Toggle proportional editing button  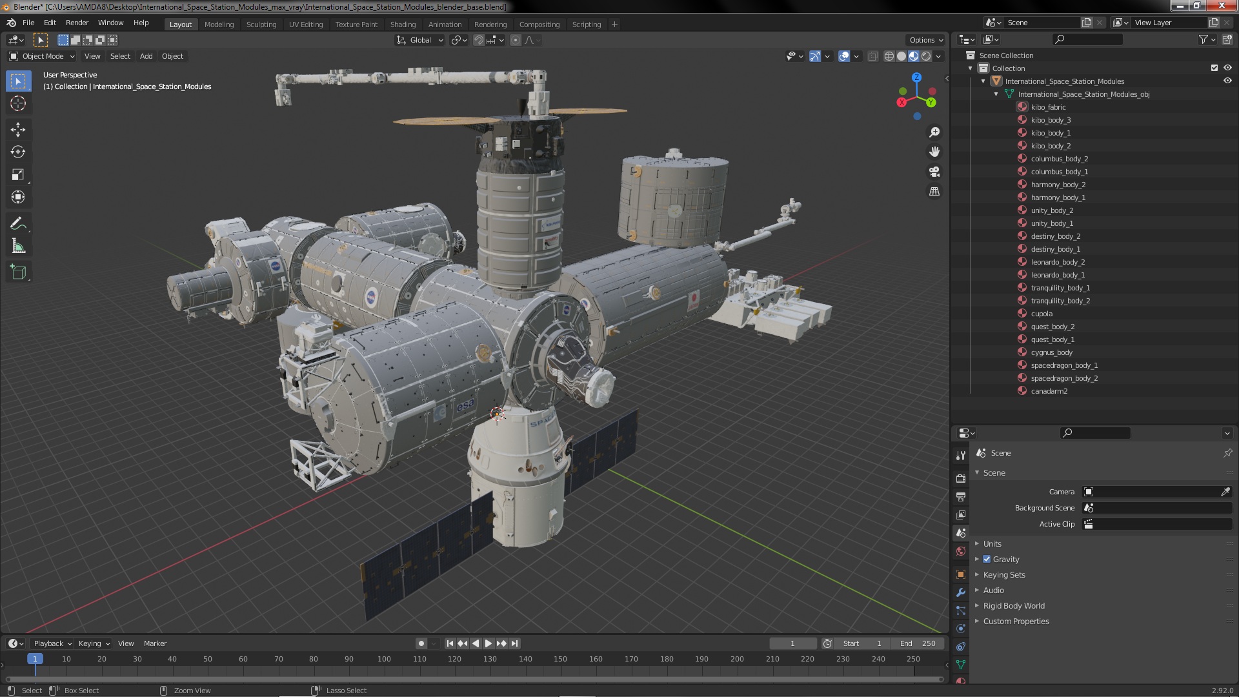515,40
